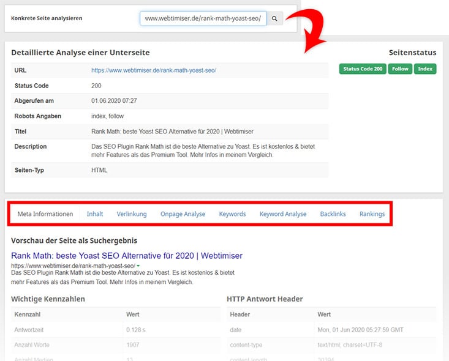Click the Antwortzeit row label
This screenshot has width=449, height=361.
pyautogui.click(x=29, y=330)
